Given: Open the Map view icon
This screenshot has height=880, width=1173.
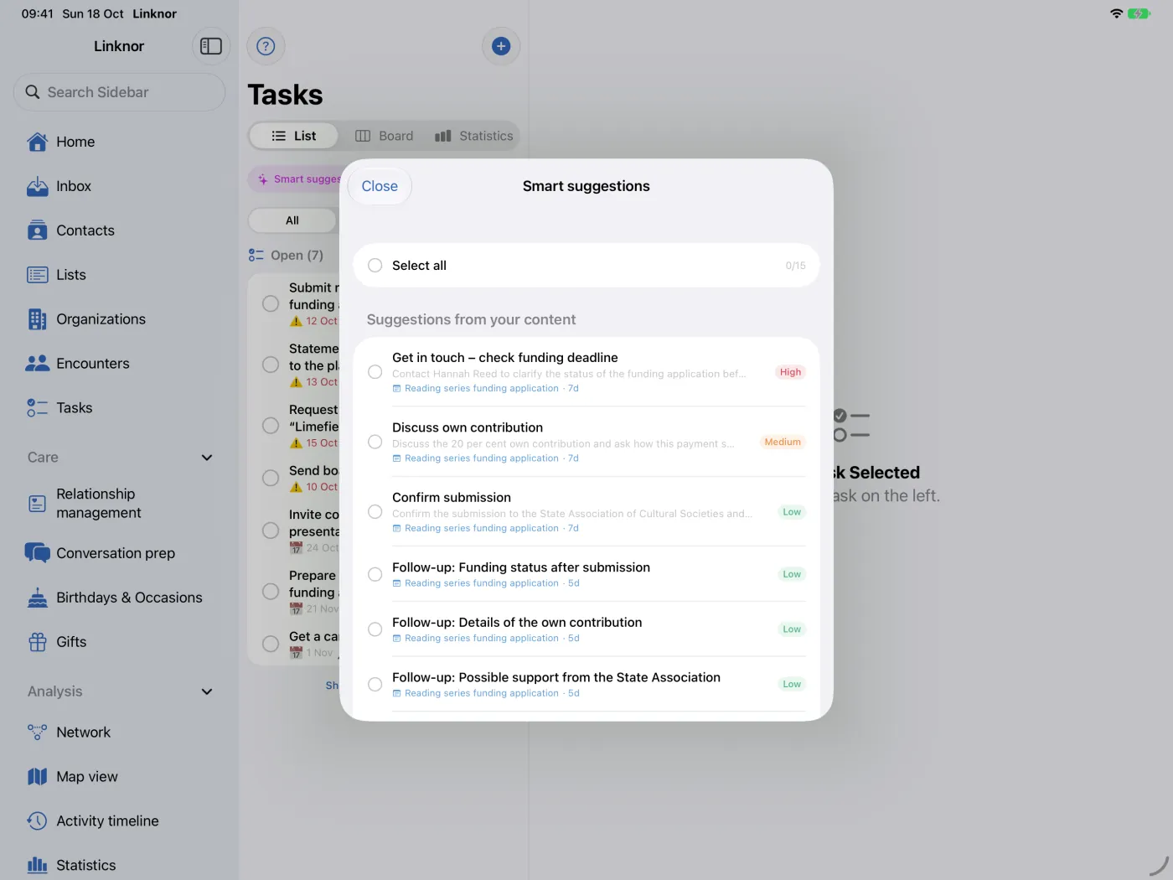Looking at the screenshot, I should (38, 777).
